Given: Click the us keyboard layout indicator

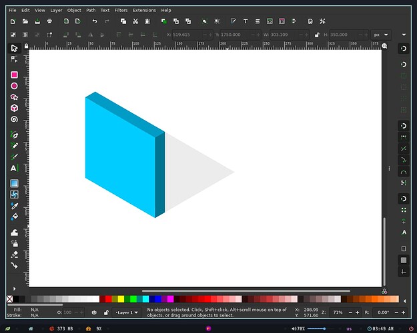Looking at the screenshot, I should coord(349,329).
